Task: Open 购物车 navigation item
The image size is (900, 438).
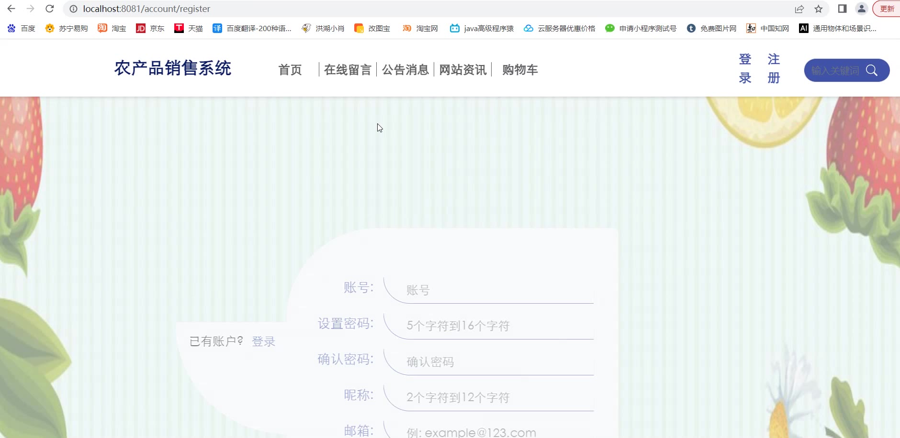Action: pyautogui.click(x=520, y=70)
